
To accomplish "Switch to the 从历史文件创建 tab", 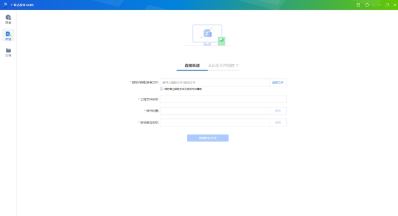I will (x=221, y=65).
